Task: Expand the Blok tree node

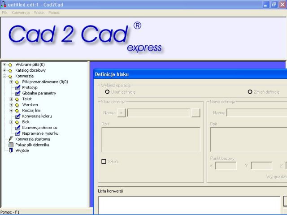Action: coord(11,122)
